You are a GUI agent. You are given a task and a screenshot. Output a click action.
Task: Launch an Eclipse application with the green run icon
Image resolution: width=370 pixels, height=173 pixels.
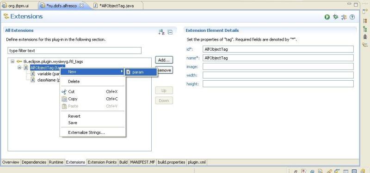(x=327, y=17)
